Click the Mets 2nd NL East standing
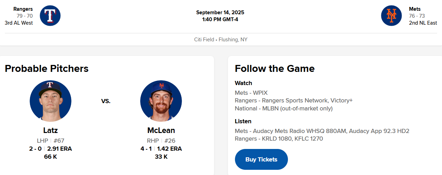This screenshot has width=442, height=175. point(423,23)
